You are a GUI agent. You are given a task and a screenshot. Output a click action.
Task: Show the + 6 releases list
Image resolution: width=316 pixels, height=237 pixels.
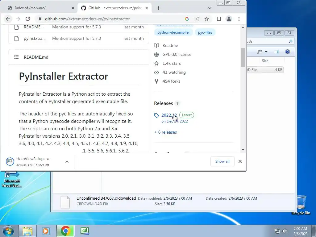coord(165,132)
